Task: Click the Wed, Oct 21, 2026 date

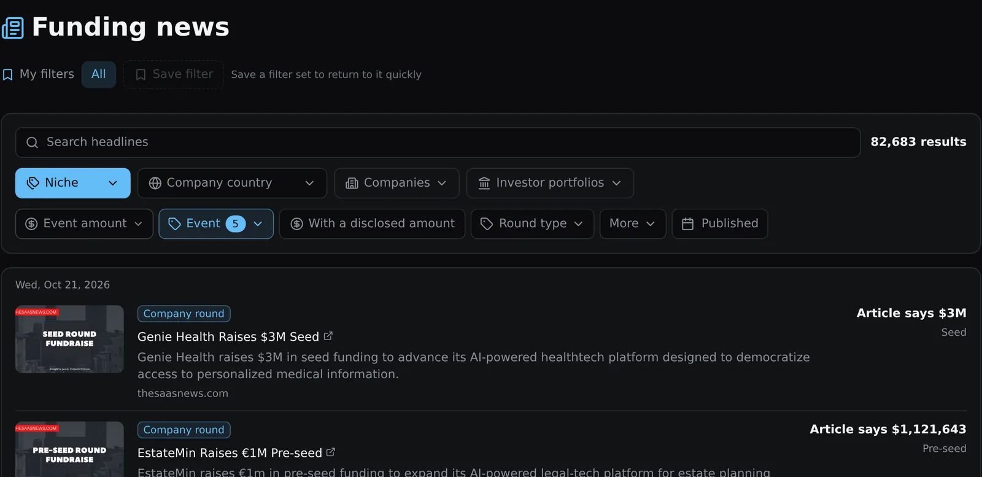Action: click(63, 285)
